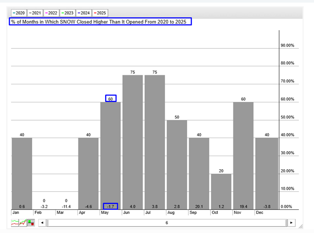
Task: Click the '50.00%' axis label
Action: point(287,117)
